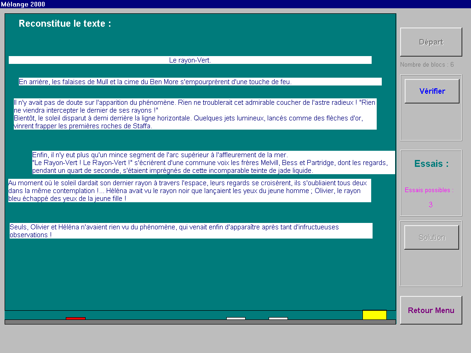The height and width of the screenshot is (353, 471).
Task: Click the Mélange 2000 title bar
Action: (x=235, y=4)
